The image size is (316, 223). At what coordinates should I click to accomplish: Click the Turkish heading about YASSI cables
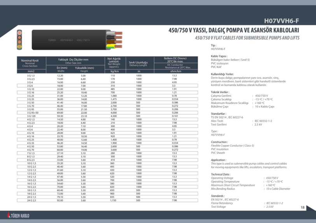pos(233,30)
